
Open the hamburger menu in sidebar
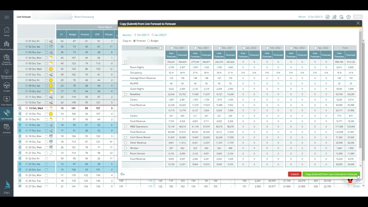[7, 17]
